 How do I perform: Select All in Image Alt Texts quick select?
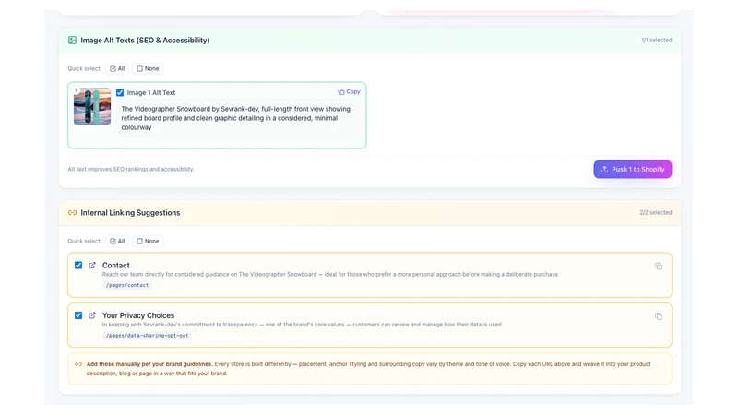click(x=117, y=68)
